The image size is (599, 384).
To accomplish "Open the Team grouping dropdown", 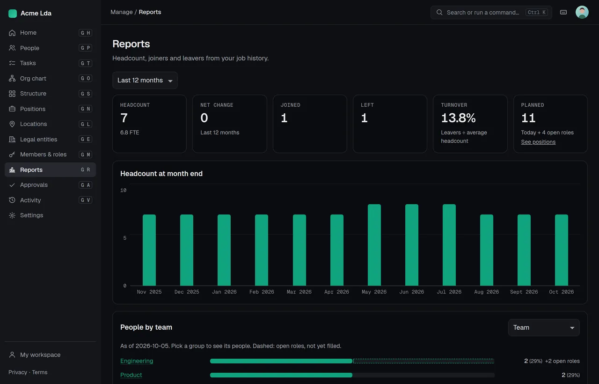I will [544, 328].
